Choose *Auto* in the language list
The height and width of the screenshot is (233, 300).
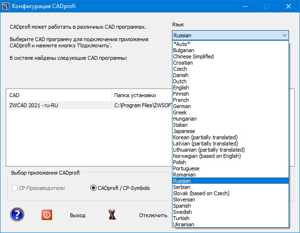[x=182, y=44]
